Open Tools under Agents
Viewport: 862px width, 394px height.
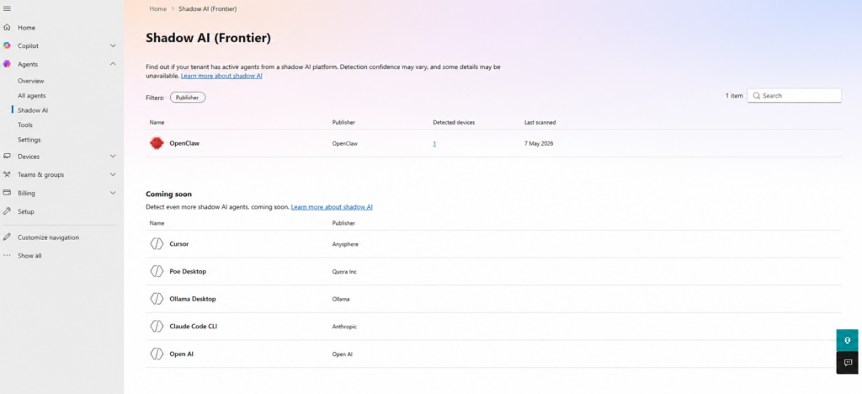(x=25, y=125)
